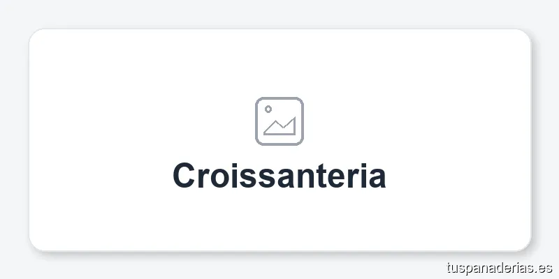This screenshot has height=279, width=559.
Task: Click the ".es" ending of the watermark
Action: (x=544, y=267)
